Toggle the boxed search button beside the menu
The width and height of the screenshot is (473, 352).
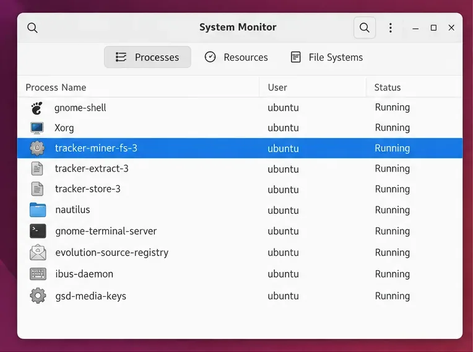click(365, 28)
